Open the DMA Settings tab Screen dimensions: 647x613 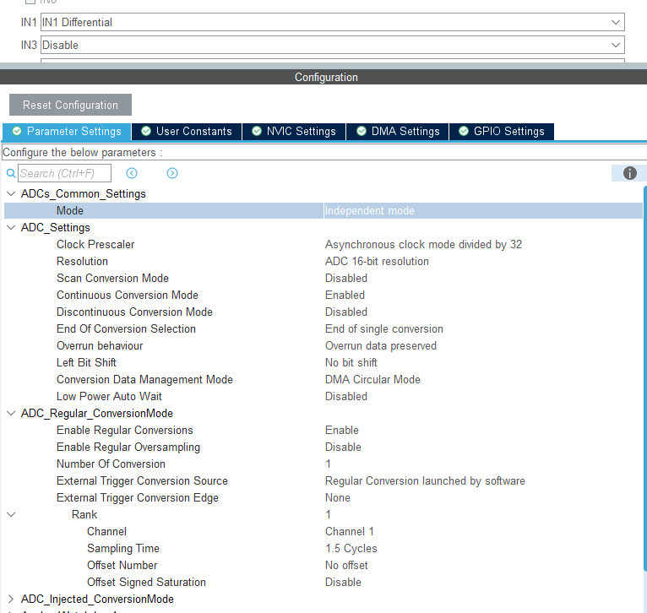pos(398,132)
